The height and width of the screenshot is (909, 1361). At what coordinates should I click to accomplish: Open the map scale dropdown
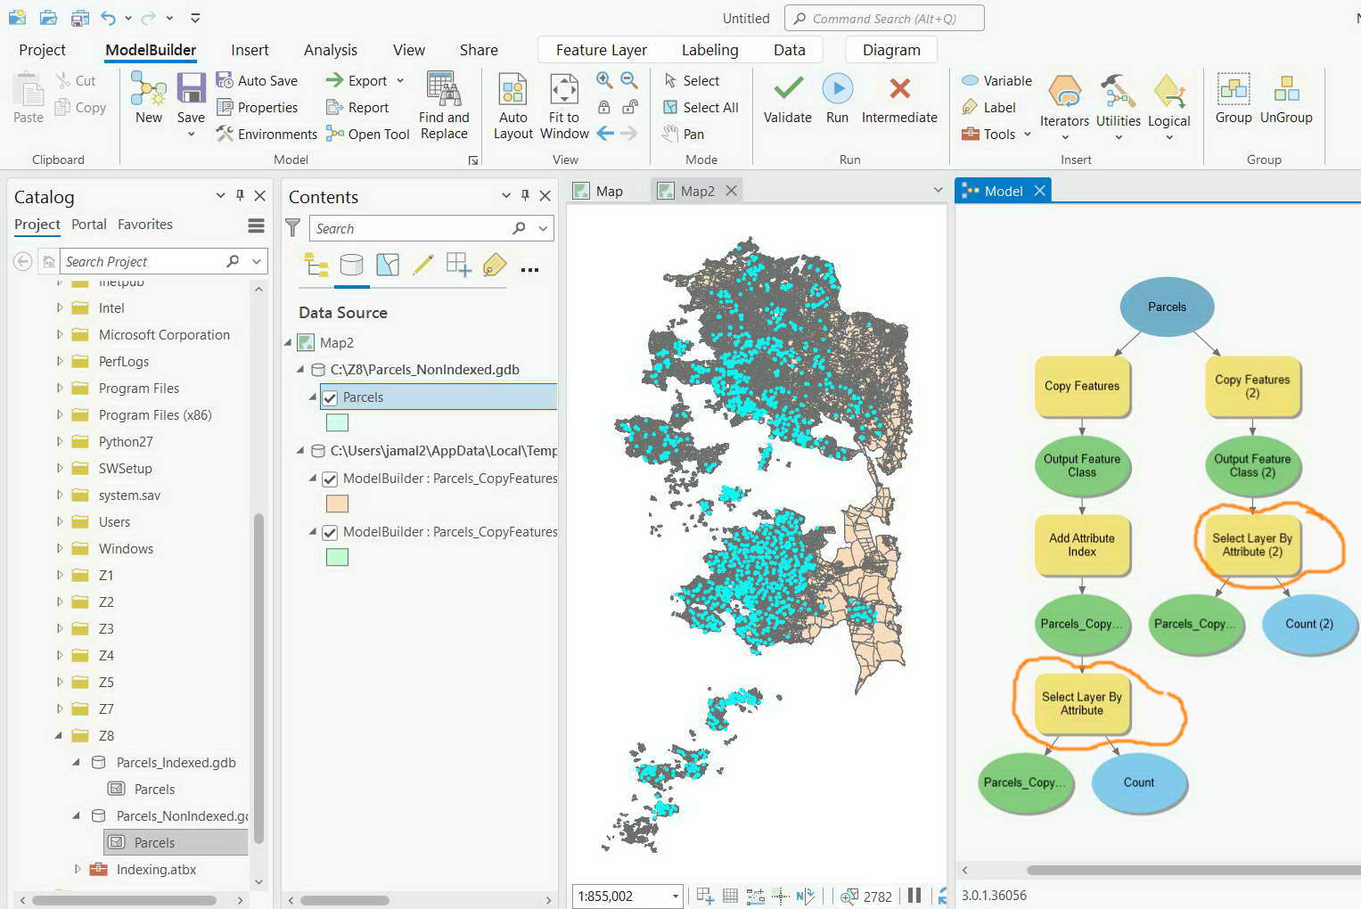coord(676,896)
